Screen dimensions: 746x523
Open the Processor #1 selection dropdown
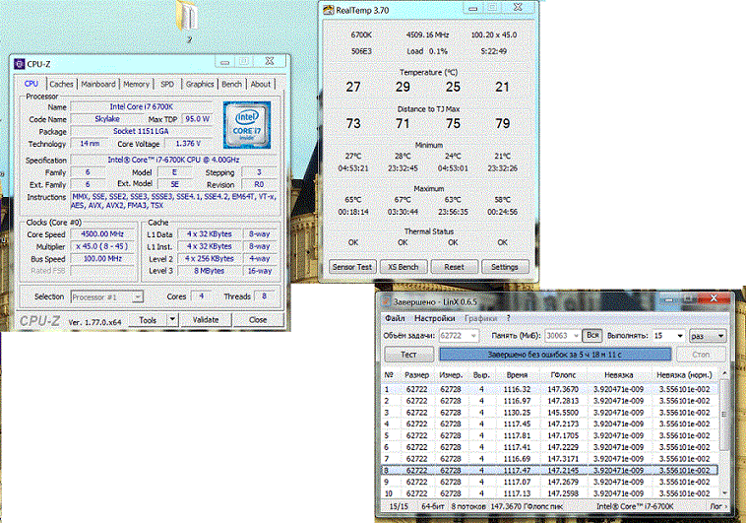click(107, 296)
